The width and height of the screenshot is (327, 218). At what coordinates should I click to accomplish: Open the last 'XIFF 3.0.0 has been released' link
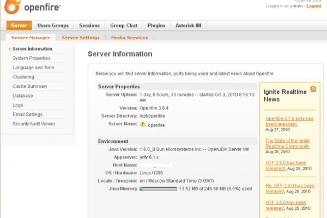coord(286,205)
